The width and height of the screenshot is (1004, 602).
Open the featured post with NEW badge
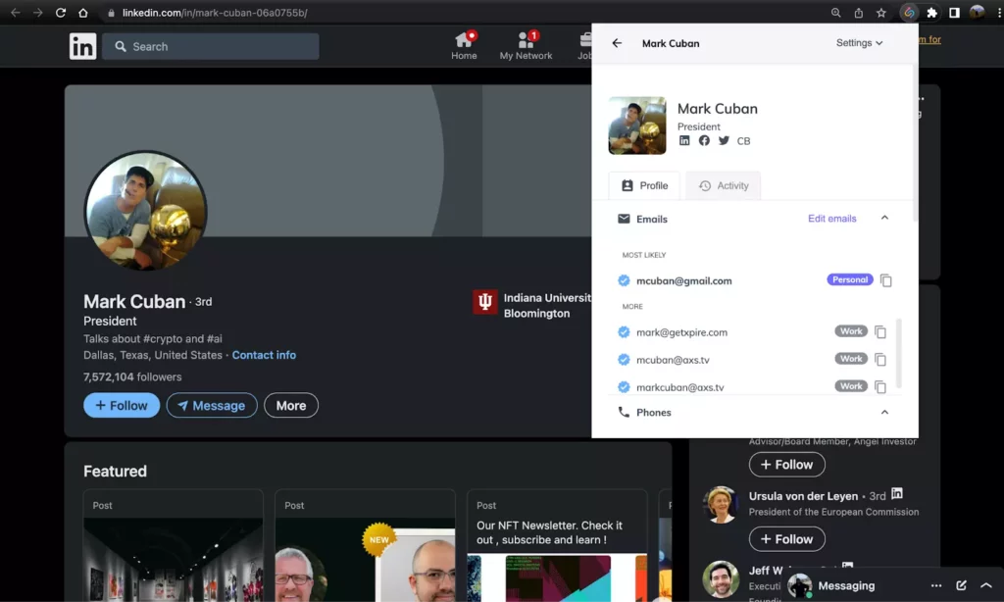[x=365, y=546]
